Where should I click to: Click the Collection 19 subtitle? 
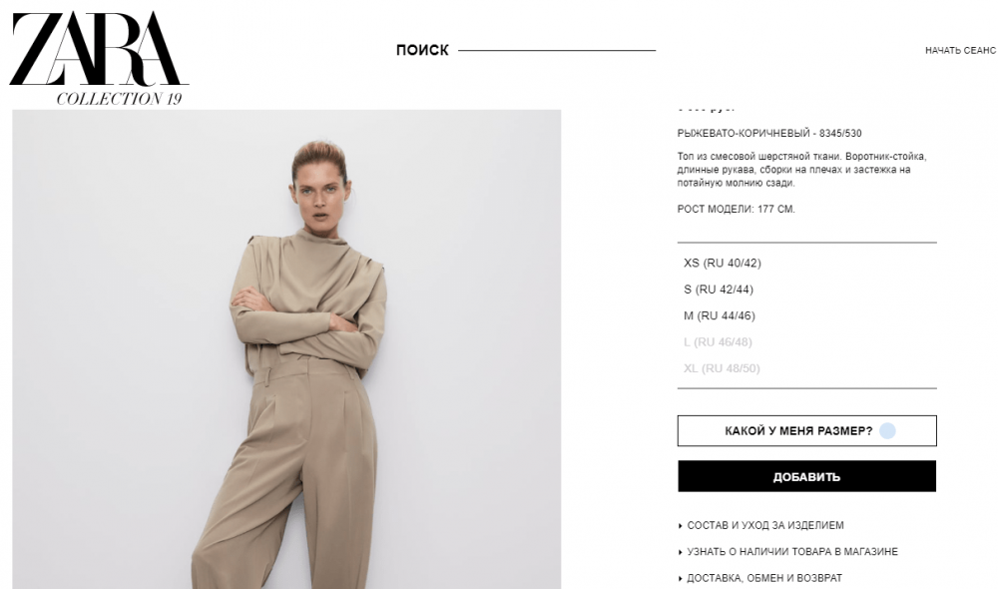(119, 99)
